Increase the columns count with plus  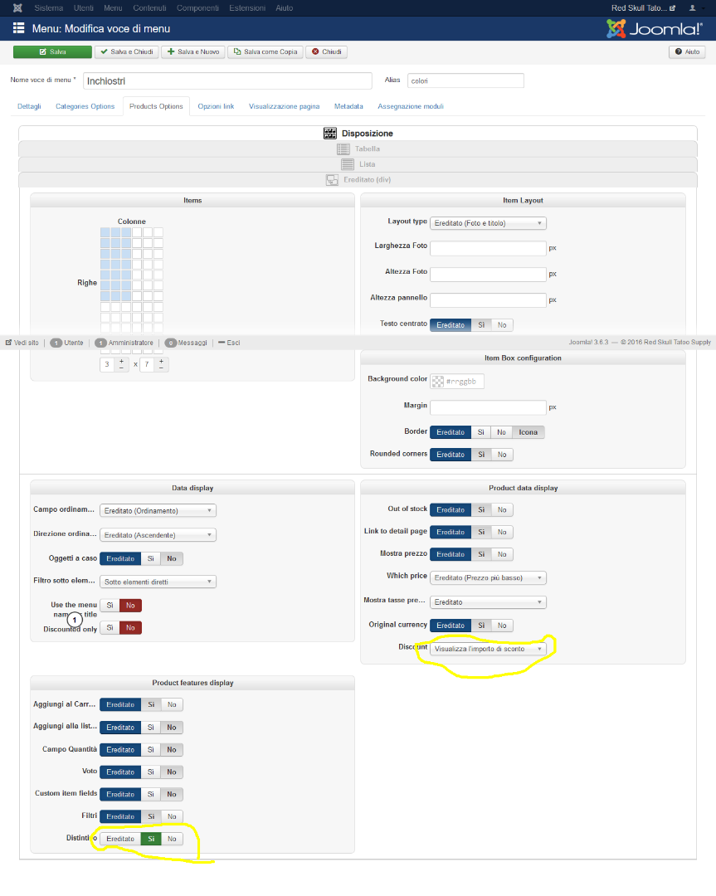tap(121, 361)
